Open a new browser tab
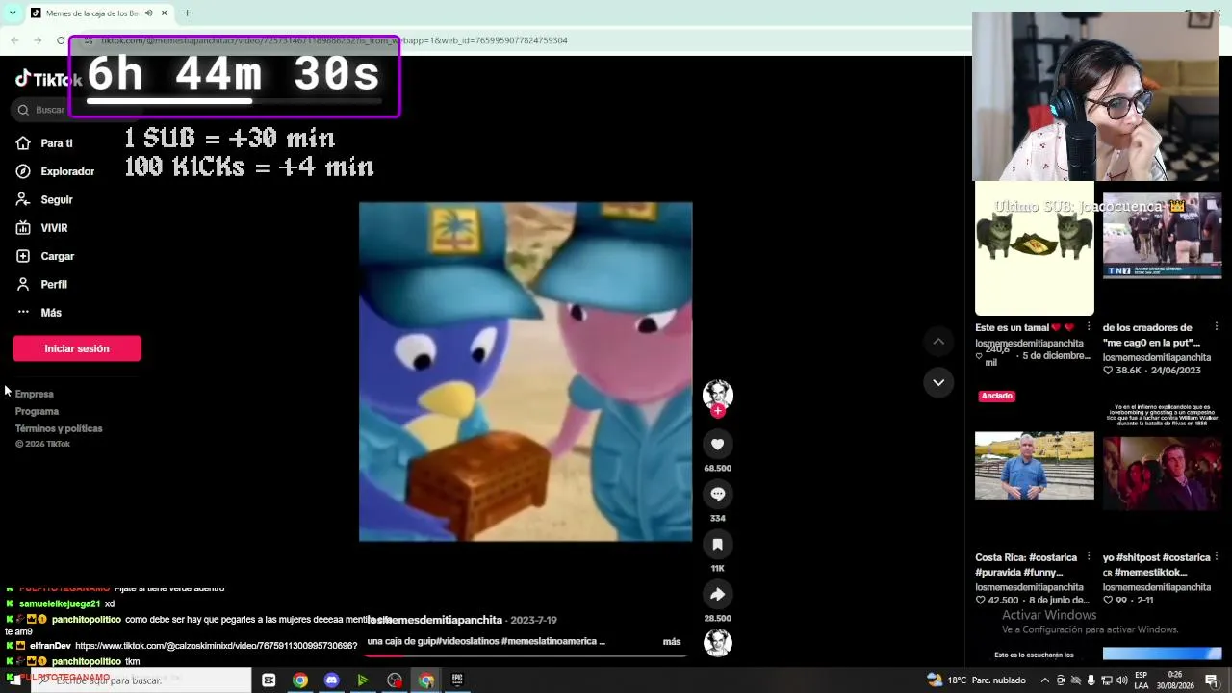Image resolution: width=1232 pixels, height=693 pixels. [x=187, y=13]
